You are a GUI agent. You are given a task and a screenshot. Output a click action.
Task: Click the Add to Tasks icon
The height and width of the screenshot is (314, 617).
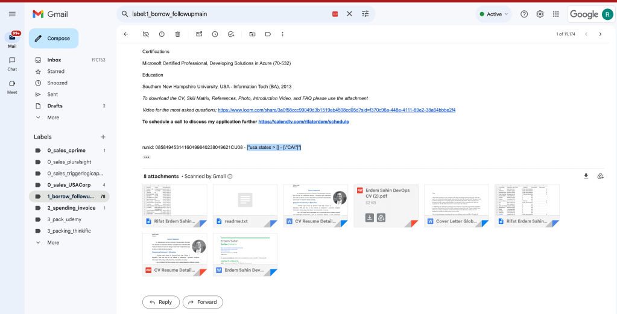coord(231,34)
